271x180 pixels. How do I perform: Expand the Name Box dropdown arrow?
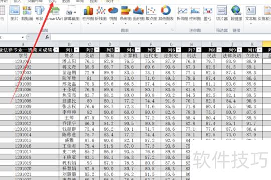(23, 37)
